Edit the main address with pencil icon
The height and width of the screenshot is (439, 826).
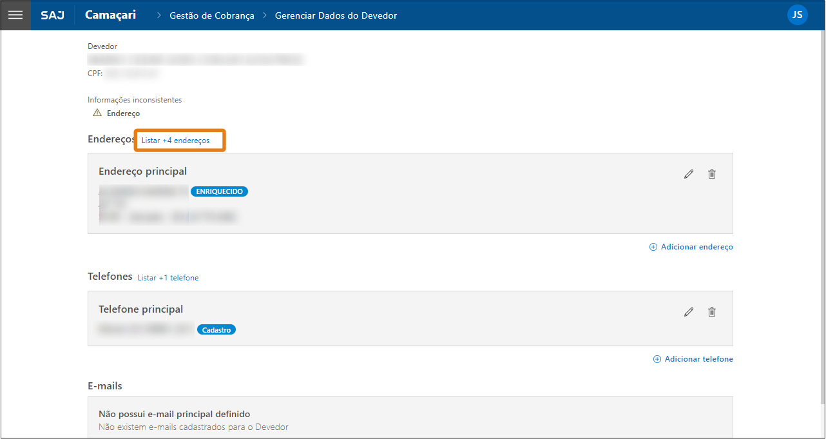click(689, 174)
